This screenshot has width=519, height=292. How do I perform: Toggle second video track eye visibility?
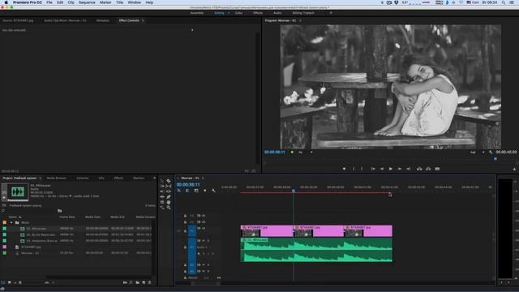pos(204,222)
